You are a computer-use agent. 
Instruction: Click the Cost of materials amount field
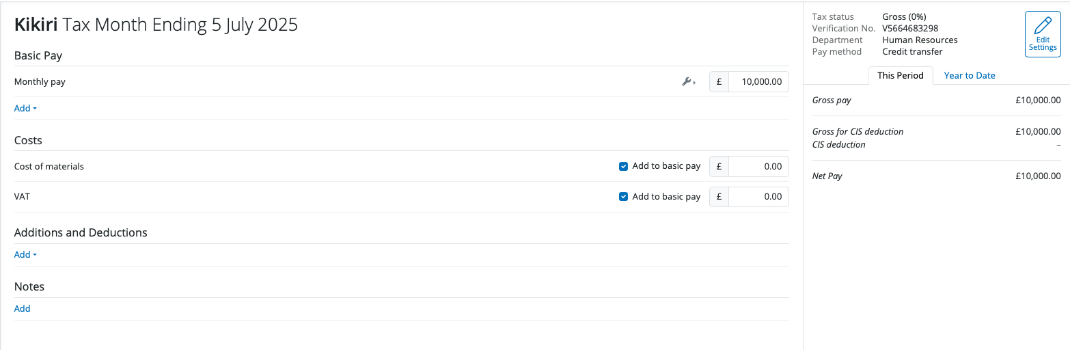click(758, 166)
